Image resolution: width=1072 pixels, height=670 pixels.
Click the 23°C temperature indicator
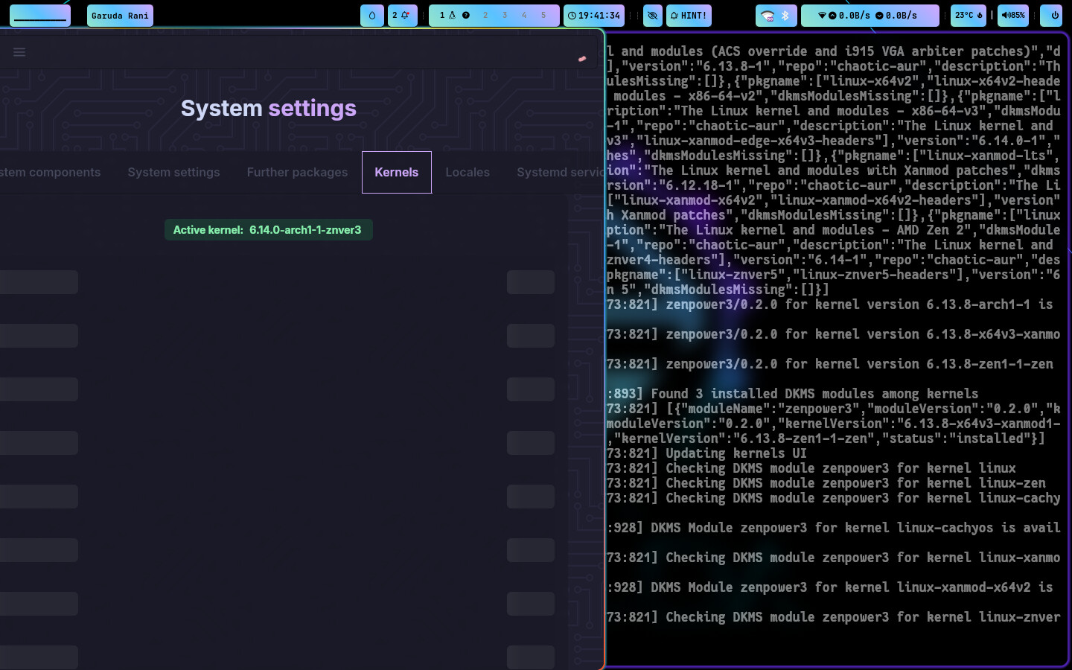pyautogui.click(x=969, y=15)
